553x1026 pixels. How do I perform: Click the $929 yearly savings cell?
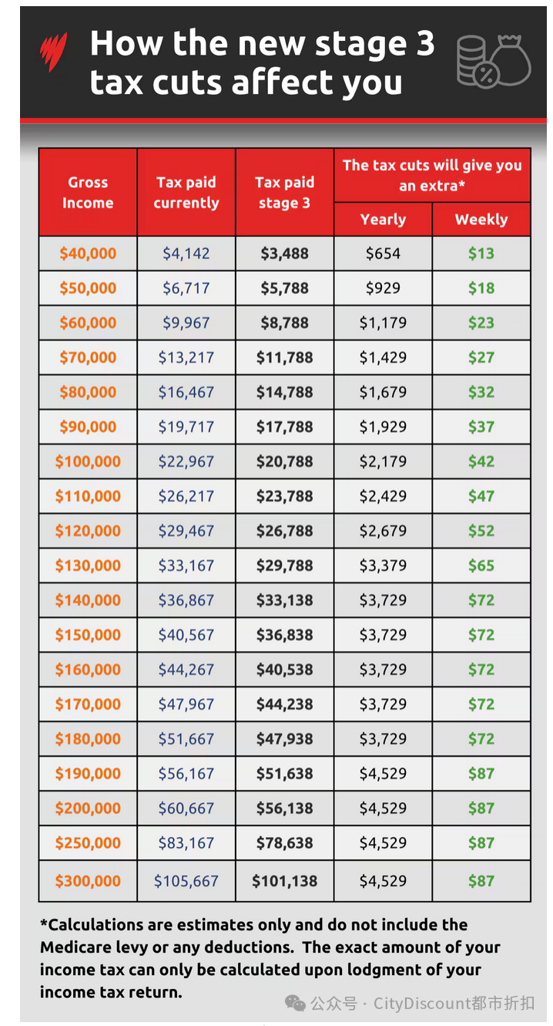tap(383, 289)
